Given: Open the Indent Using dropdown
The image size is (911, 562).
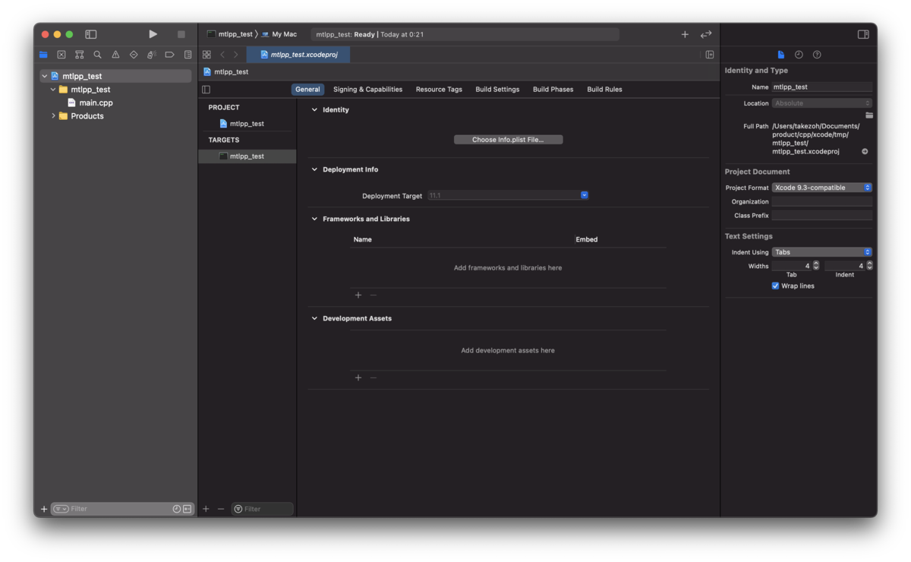Looking at the screenshot, I should coord(822,252).
